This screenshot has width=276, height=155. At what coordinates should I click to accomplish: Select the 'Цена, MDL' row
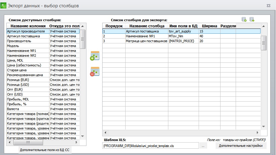point(43,60)
